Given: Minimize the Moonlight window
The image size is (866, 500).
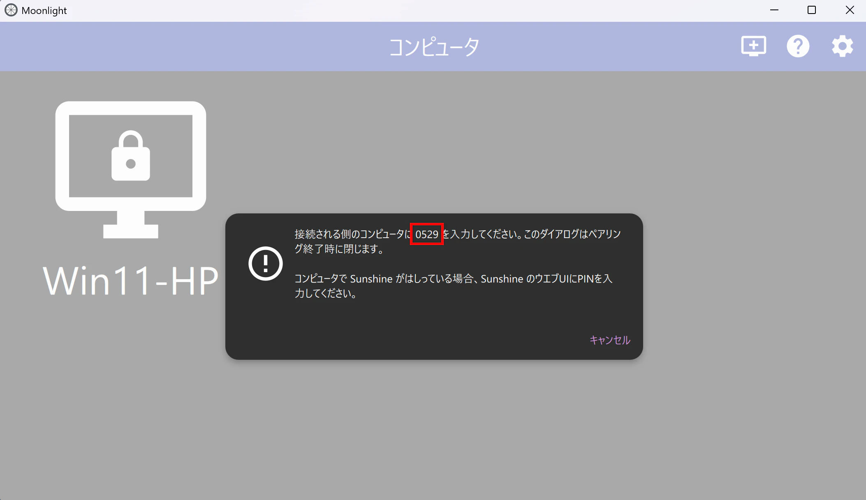Looking at the screenshot, I should 774,10.
